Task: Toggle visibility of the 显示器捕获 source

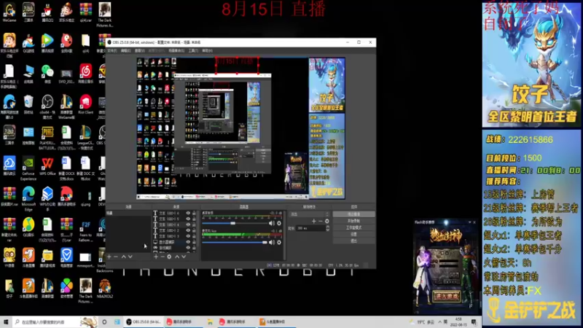Action: pos(188,242)
